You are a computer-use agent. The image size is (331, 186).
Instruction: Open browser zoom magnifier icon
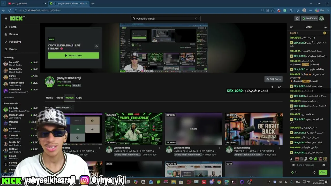pyautogui.click(x=262, y=10)
